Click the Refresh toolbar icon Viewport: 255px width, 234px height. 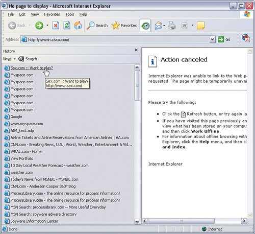(x=67, y=26)
